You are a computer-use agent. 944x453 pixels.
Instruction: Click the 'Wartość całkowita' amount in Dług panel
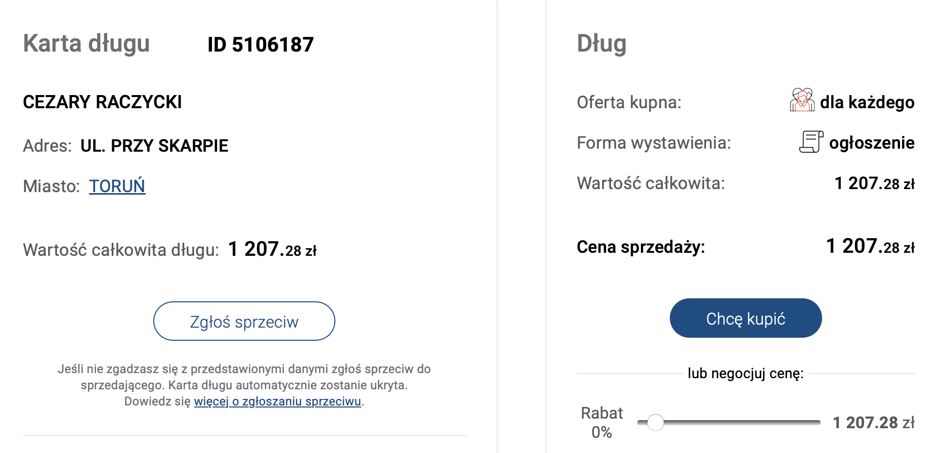coord(874,184)
